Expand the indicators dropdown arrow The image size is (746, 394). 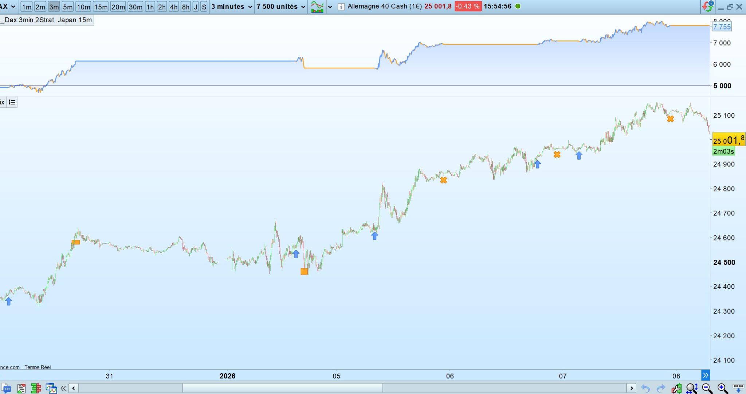[x=330, y=7]
